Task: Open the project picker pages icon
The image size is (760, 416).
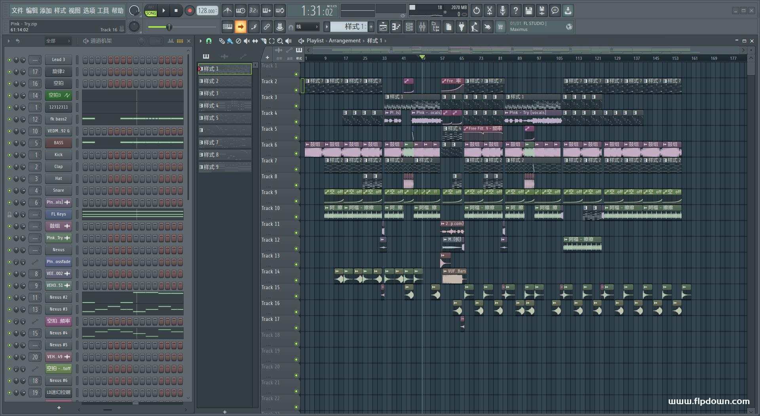Action: coord(448,27)
